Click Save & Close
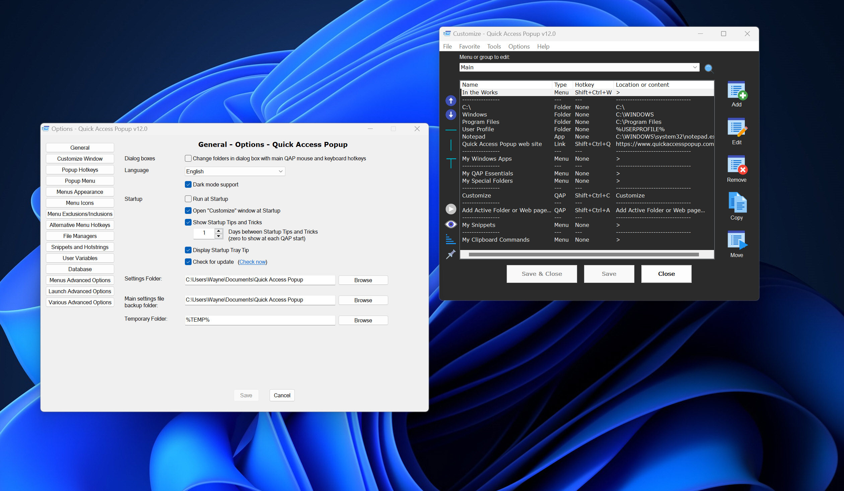The width and height of the screenshot is (844, 491). (542, 273)
